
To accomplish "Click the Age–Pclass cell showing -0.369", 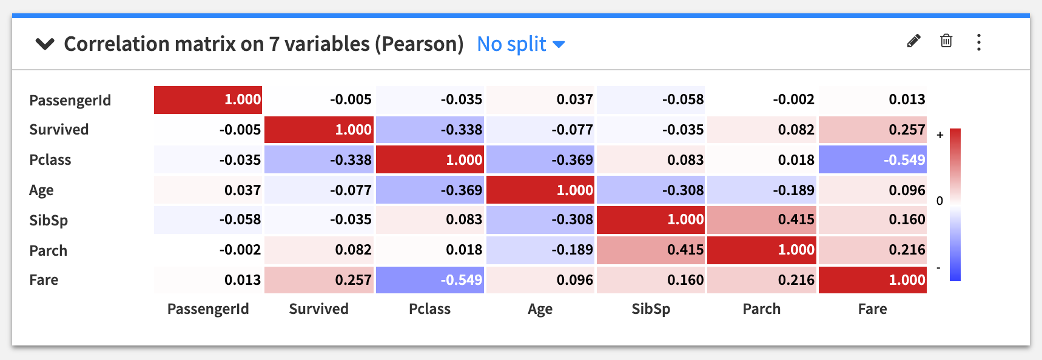I will tap(429, 190).
